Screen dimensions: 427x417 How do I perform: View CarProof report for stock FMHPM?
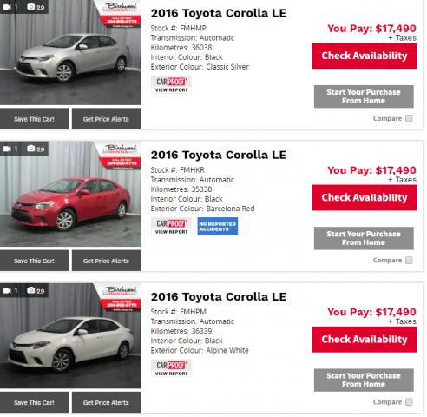click(x=171, y=368)
